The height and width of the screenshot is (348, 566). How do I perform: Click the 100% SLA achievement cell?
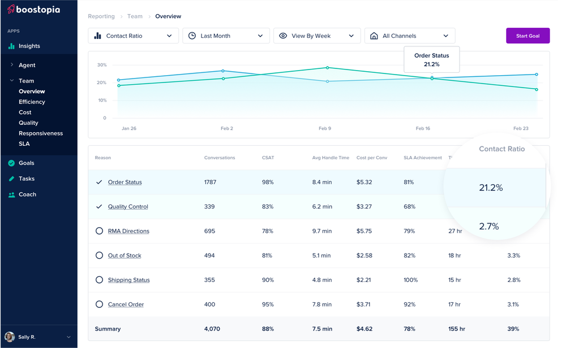click(411, 280)
